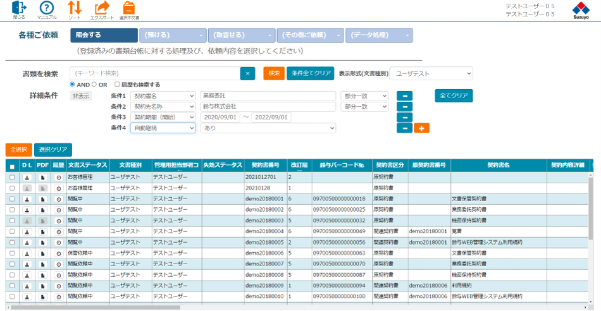Image resolution: width=601 pixels, height=311 pixels.
Task: Open the マニュアル help icon
Action: 47,8
